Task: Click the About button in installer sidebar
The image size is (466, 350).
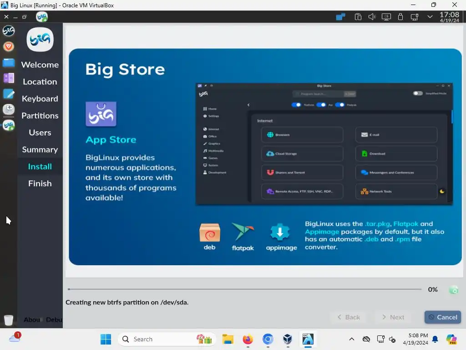Action: [32, 319]
